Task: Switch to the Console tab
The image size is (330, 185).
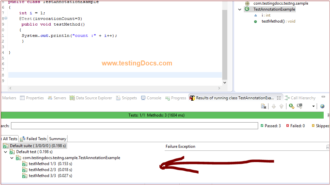Action: point(151,98)
